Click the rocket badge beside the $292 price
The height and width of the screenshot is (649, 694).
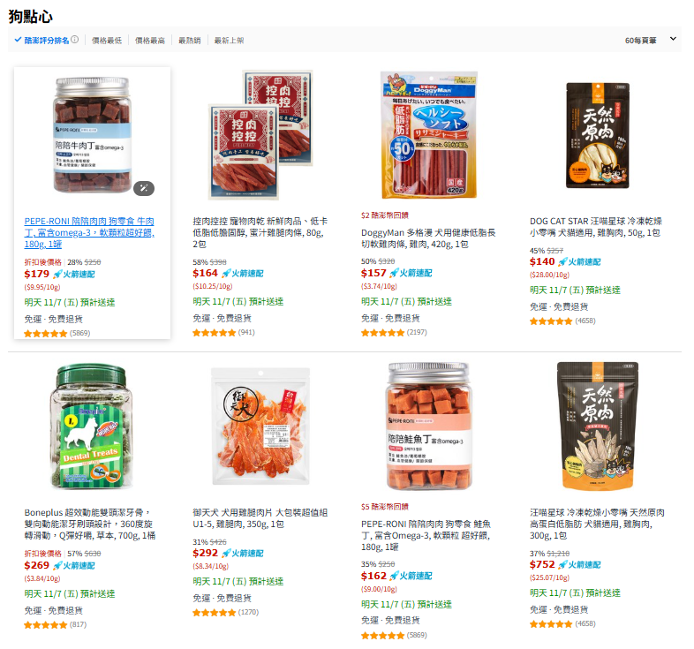[x=243, y=553]
